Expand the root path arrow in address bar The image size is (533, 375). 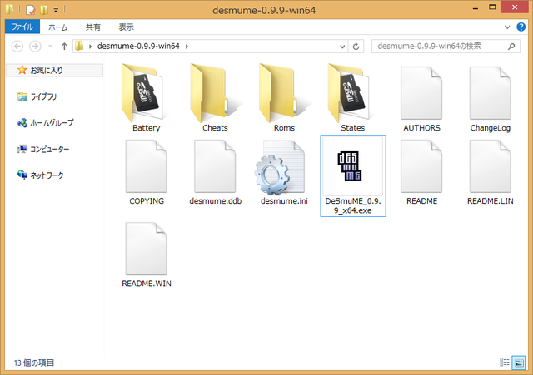[x=91, y=47]
